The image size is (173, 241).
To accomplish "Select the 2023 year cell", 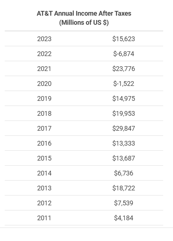I will click(44, 39).
